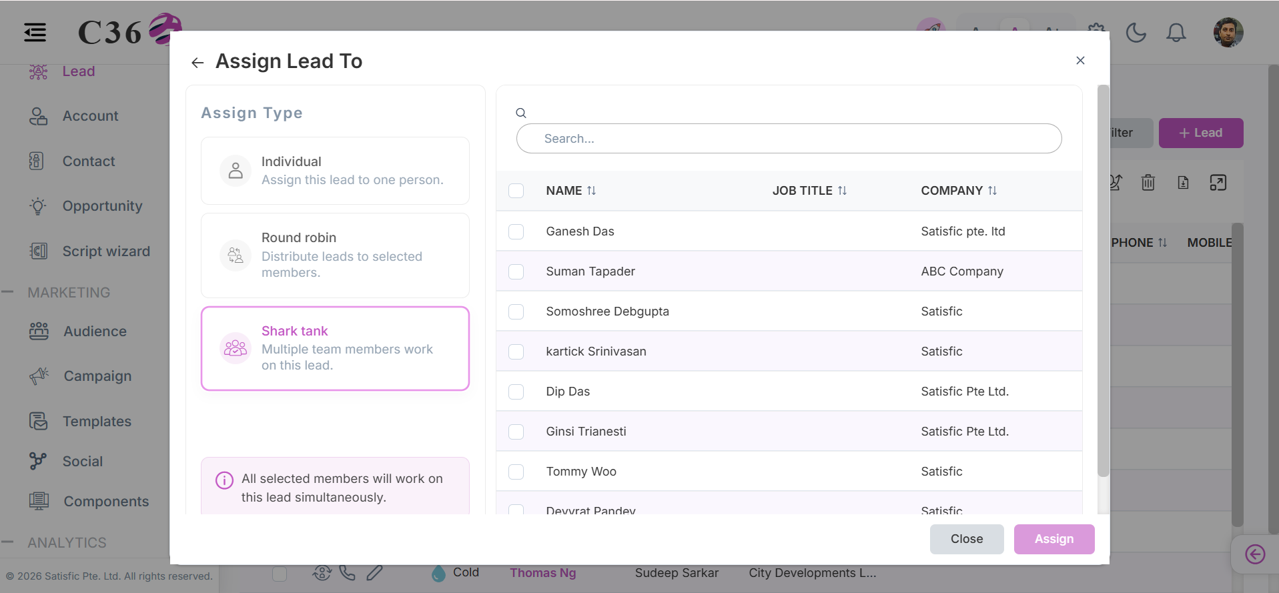Check the box for Ganesh Das

516,231
